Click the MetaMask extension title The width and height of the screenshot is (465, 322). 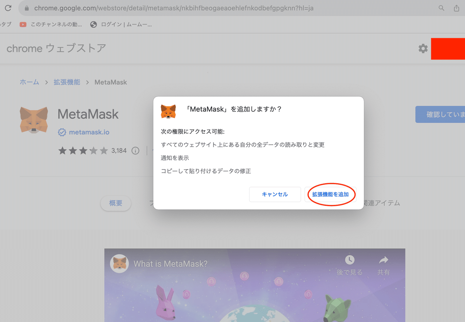pos(88,114)
